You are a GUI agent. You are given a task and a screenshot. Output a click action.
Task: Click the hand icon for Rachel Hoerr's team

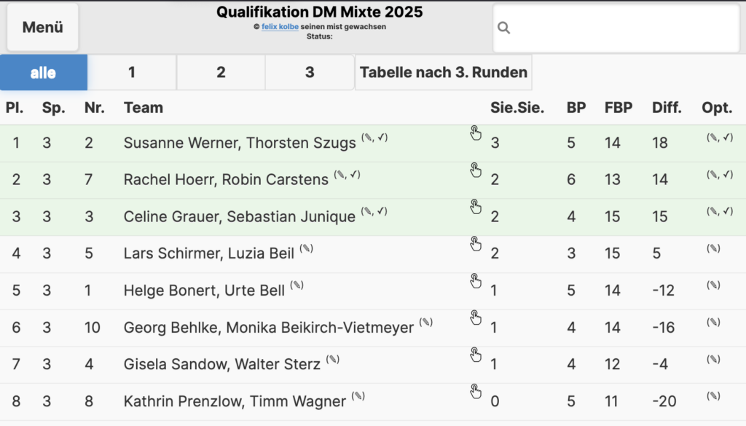(x=475, y=170)
